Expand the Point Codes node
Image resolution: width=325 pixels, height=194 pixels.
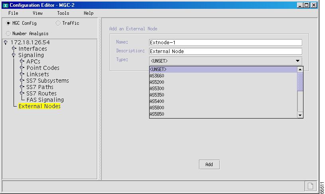coord(22,67)
